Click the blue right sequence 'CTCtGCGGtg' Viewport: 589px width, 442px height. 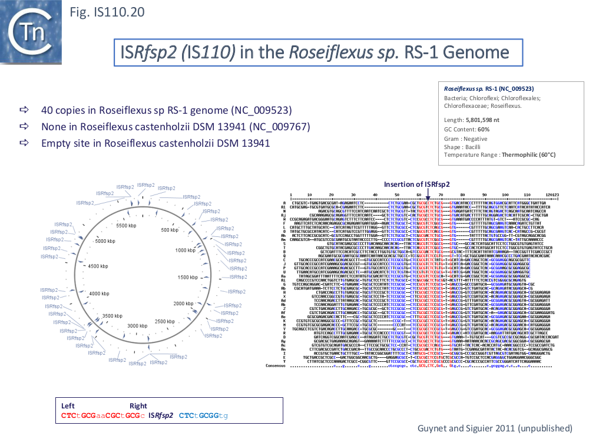(203, 415)
